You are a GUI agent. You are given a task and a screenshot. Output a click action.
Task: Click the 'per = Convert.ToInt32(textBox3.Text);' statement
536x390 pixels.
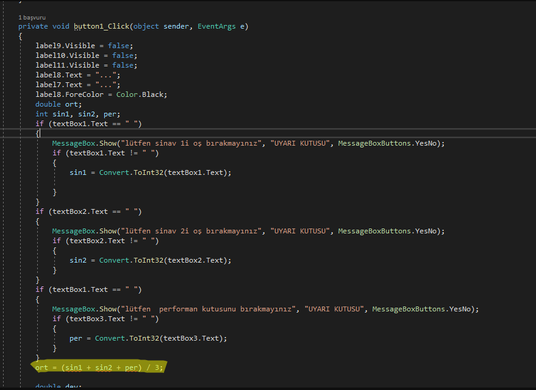click(x=148, y=338)
